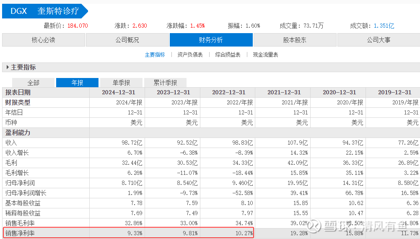This screenshot has height=239, width=420.
Task: Switch to 累计季报 filter tab
Action: 165,83
